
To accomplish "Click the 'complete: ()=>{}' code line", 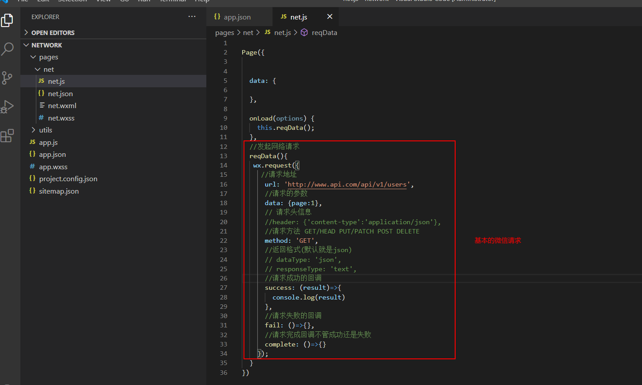I will click(x=295, y=344).
